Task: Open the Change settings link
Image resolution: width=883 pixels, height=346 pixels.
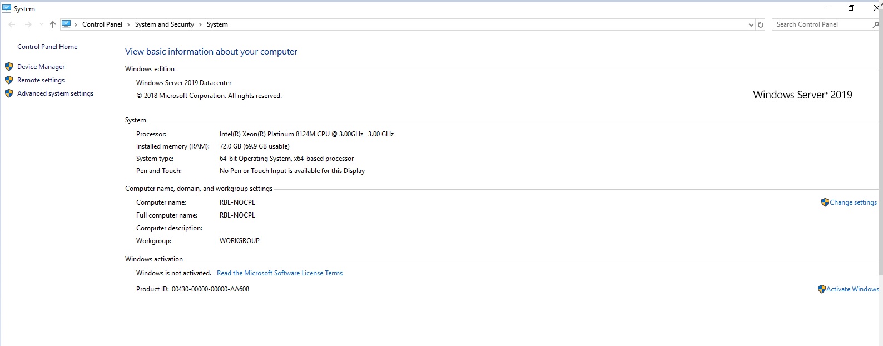Action: pyautogui.click(x=853, y=202)
